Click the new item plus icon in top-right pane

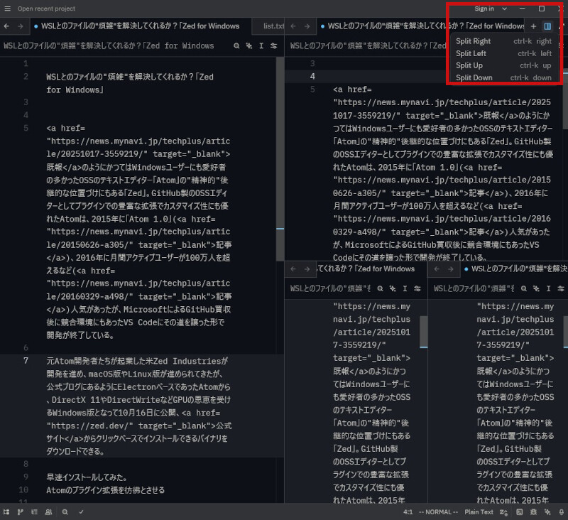tap(533, 26)
